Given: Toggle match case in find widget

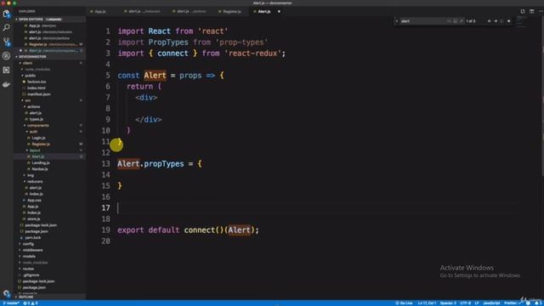Looking at the screenshot, I should pos(450,21).
